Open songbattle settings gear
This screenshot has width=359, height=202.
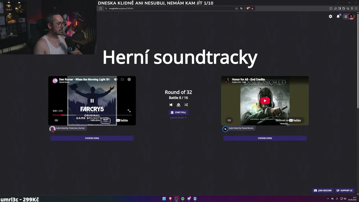(330, 17)
